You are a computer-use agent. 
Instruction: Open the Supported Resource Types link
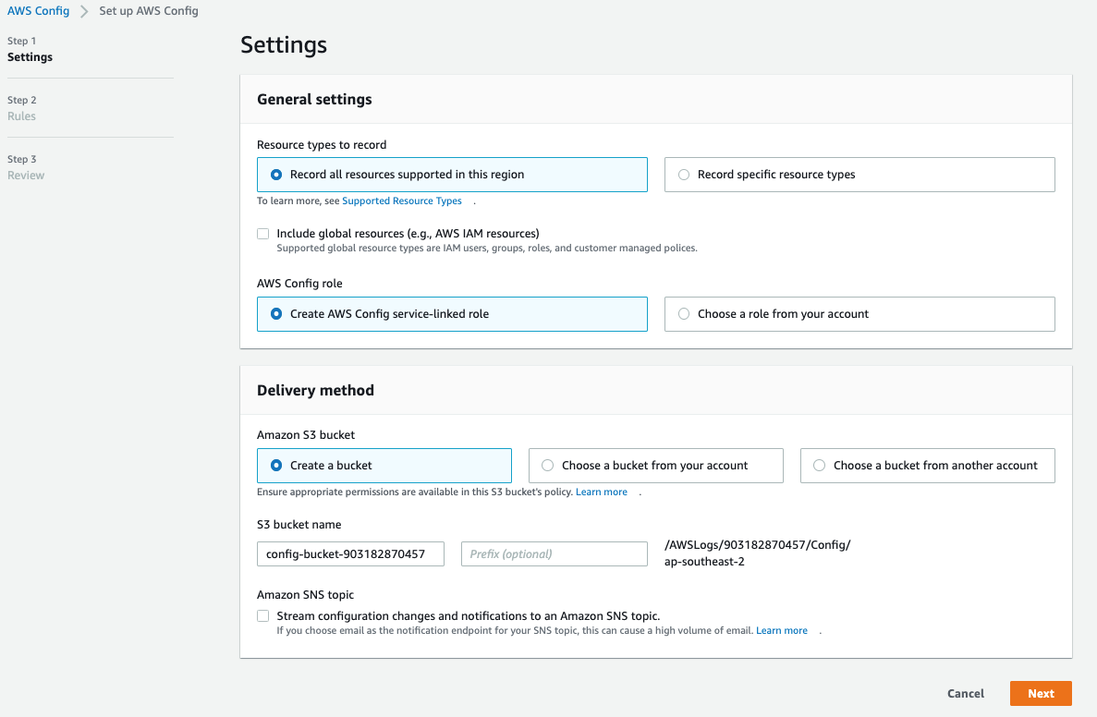coord(402,201)
